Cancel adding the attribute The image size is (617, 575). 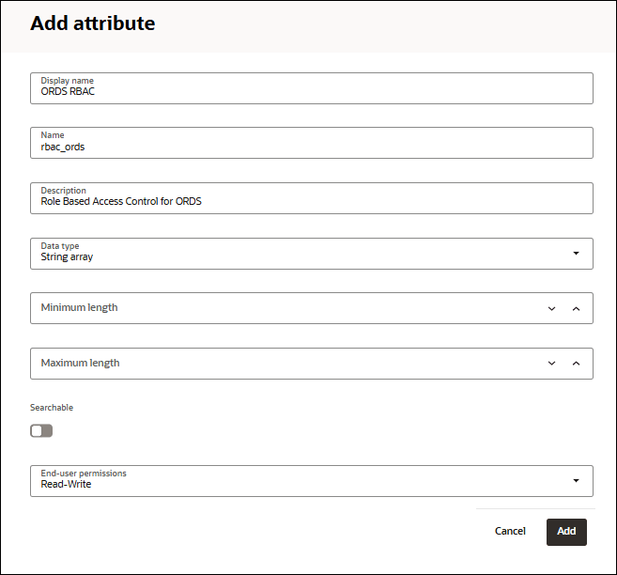[x=510, y=532]
